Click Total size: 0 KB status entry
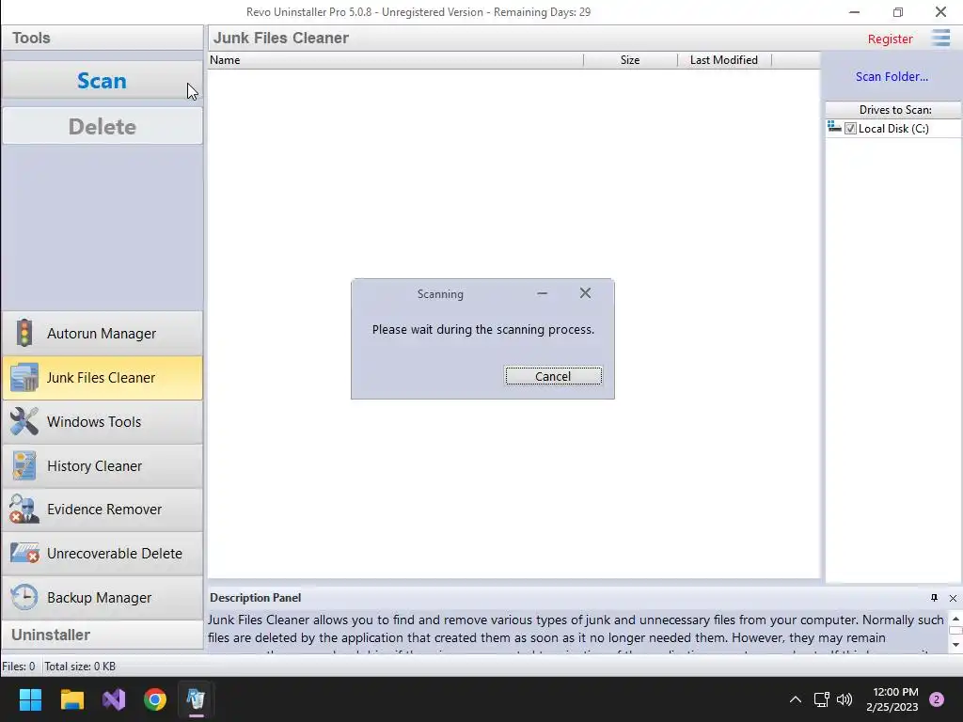This screenshot has height=722, width=963. click(80, 667)
